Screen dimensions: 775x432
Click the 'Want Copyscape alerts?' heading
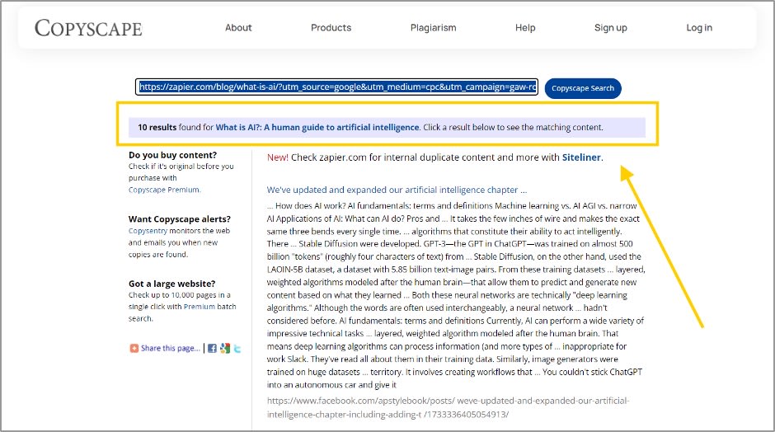(180, 219)
